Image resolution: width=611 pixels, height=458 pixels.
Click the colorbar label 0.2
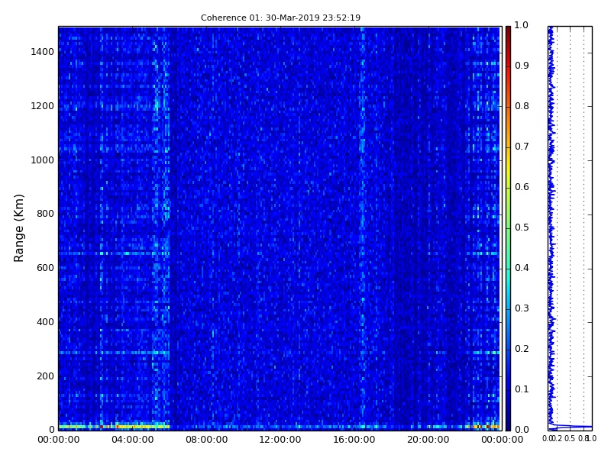(522, 349)
